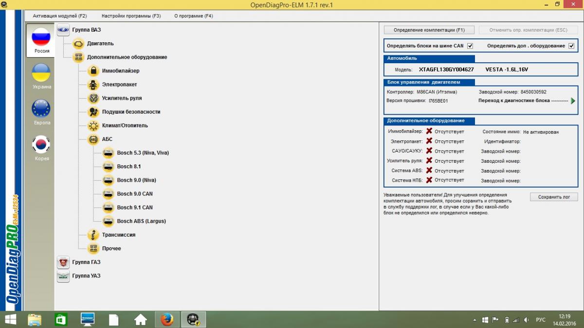
Task: Click the firmware version value I765BE01
Action: [x=438, y=101]
